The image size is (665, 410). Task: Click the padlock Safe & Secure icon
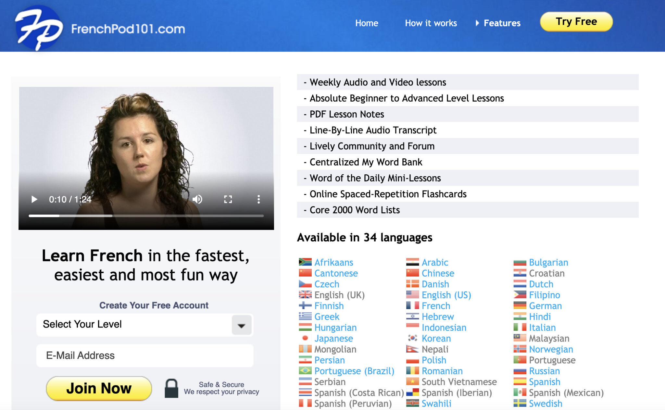(x=171, y=388)
